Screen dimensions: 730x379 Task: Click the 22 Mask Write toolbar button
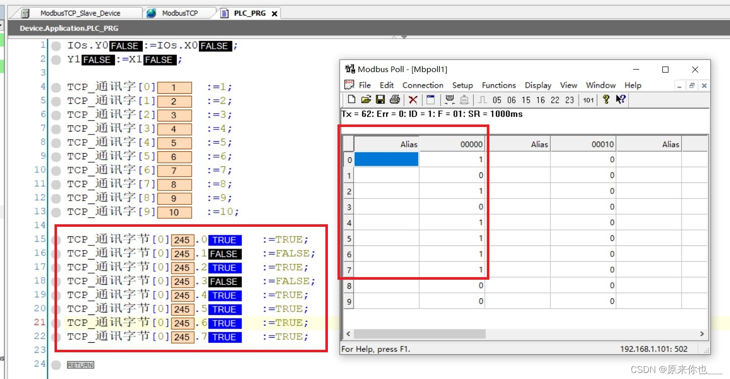[x=555, y=100]
